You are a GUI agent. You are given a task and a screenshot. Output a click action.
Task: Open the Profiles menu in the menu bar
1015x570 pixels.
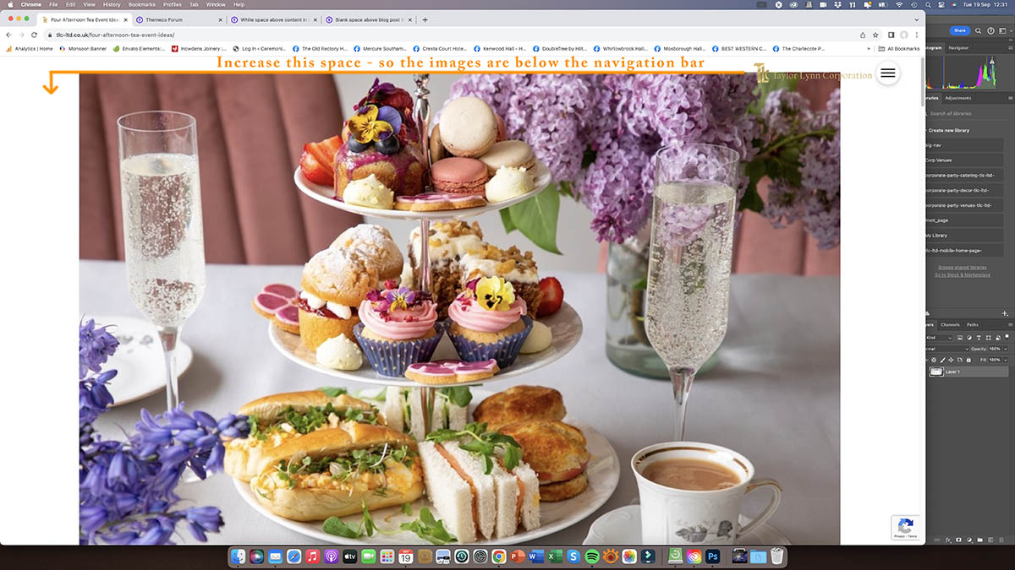173,4
